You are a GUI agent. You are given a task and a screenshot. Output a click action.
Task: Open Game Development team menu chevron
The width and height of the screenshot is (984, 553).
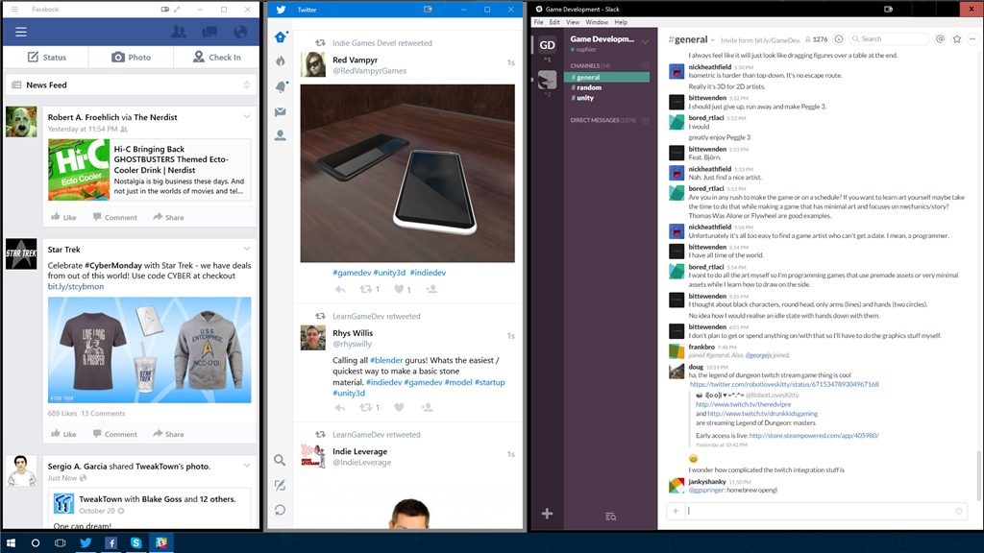[645, 41]
